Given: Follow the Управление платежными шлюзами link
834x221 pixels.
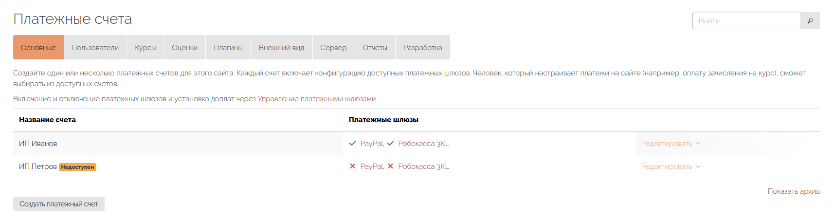Looking at the screenshot, I should pos(317,99).
